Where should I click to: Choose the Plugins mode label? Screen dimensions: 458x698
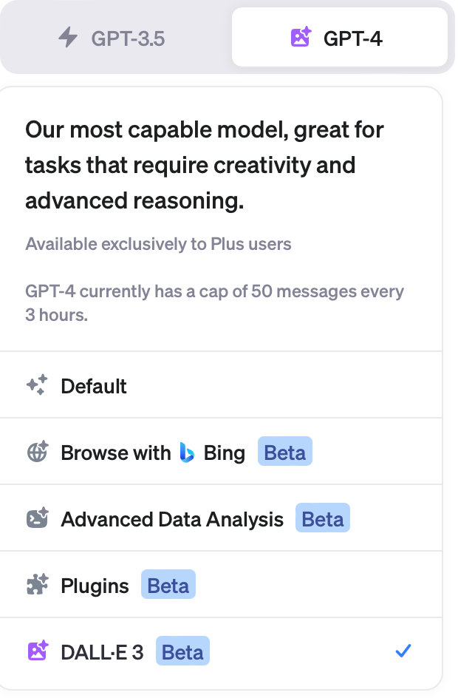coord(95,586)
